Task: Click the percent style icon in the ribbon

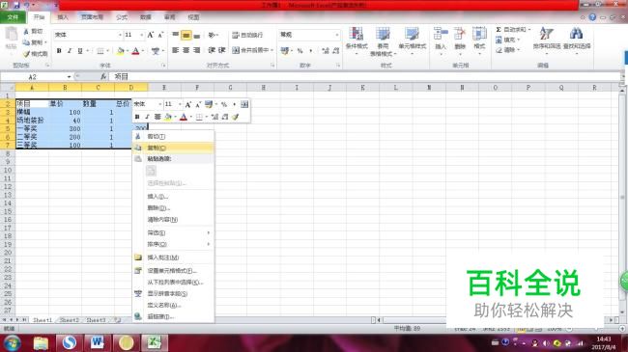Action: 300,51
